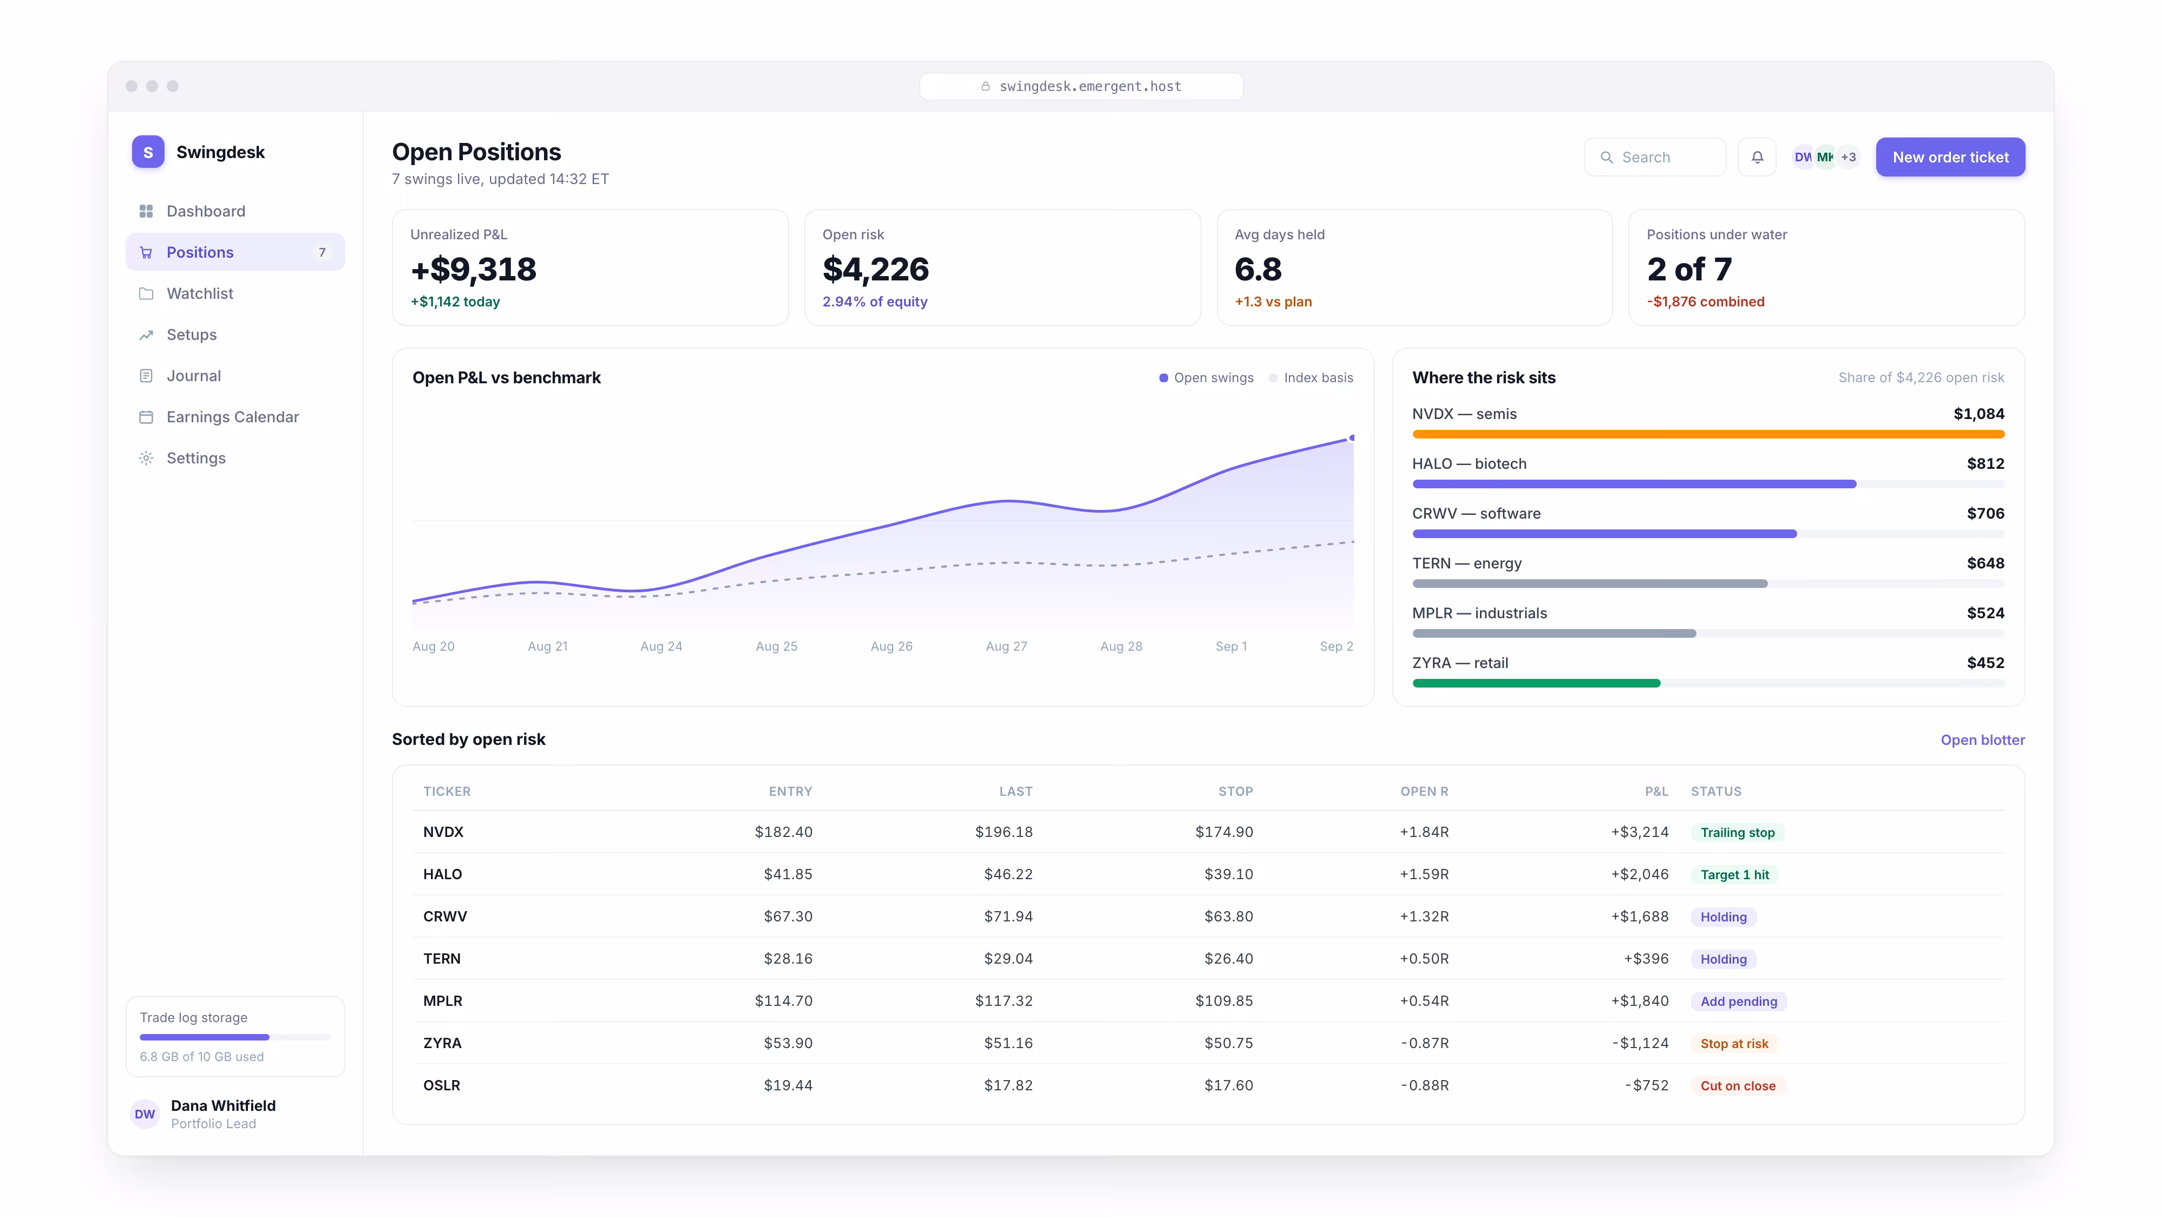This screenshot has height=1217, width=2162.
Task: Show the +3 additional members
Action: point(1848,157)
